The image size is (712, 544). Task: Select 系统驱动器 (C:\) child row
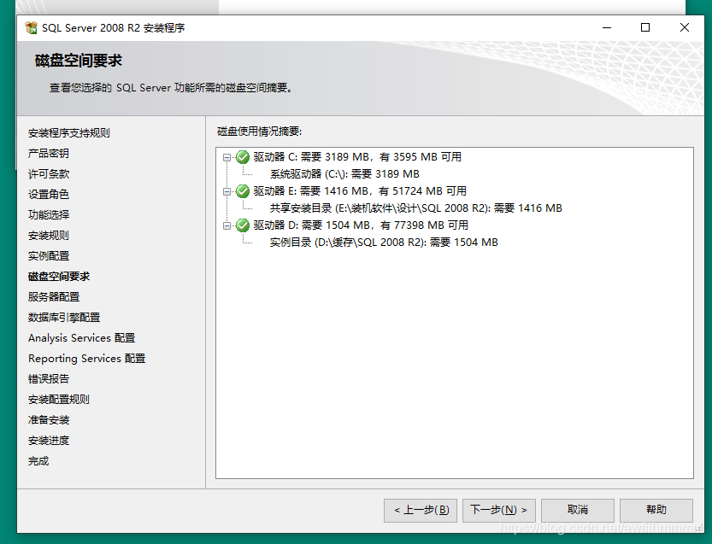click(x=344, y=173)
